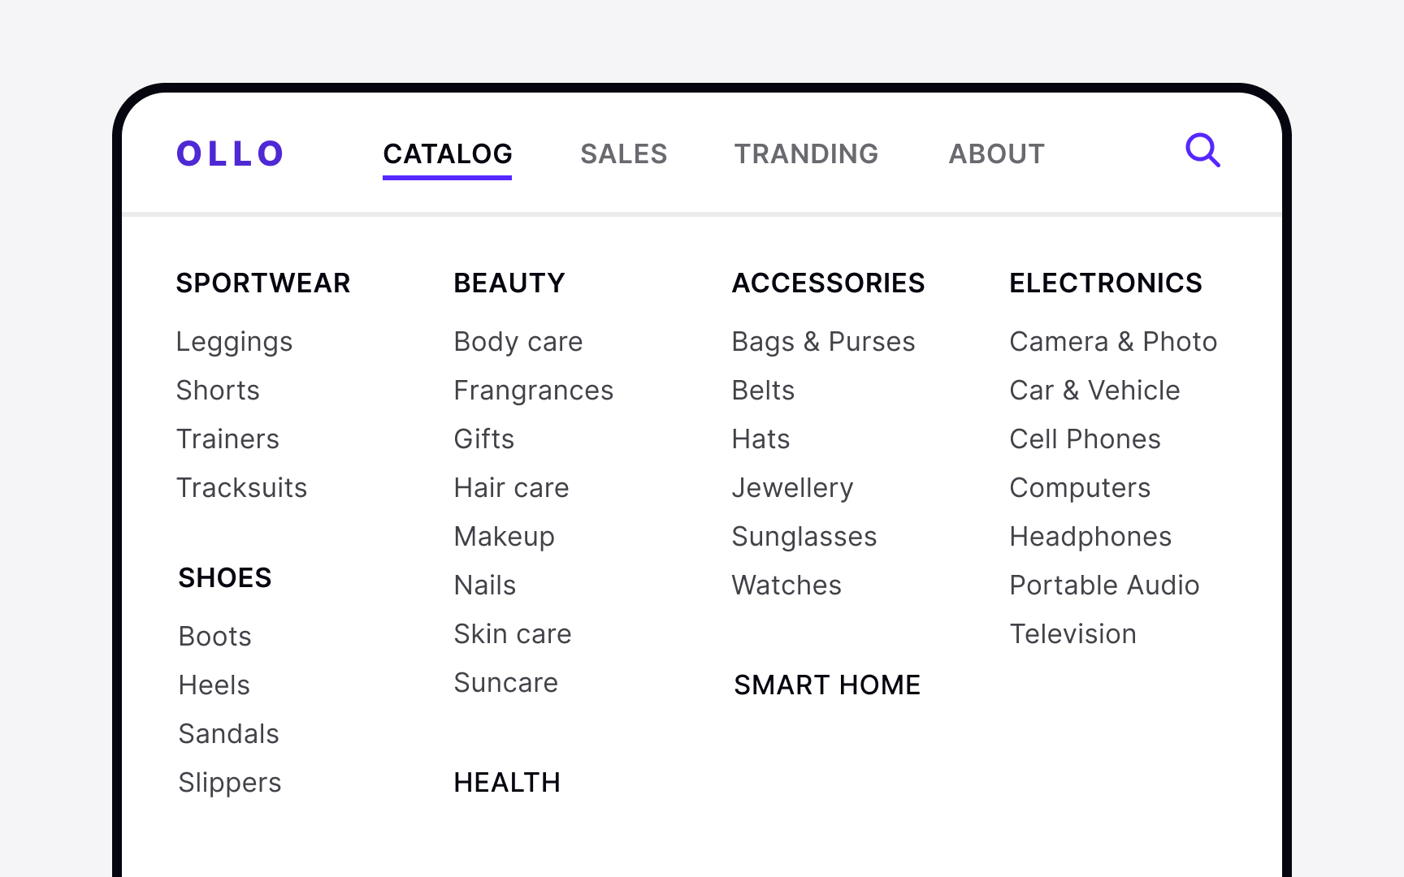Select Sandals under Shoes
This screenshot has height=877, width=1404.
click(x=228, y=734)
